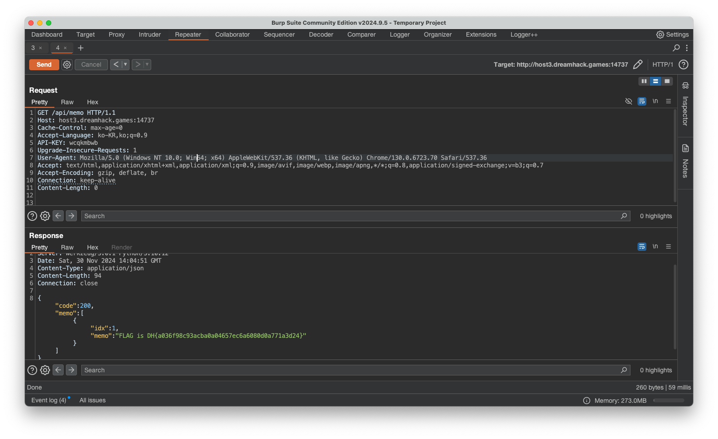718x439 pixels.
Task: Expand the global Settings menu
Action: tap(672, 34)
